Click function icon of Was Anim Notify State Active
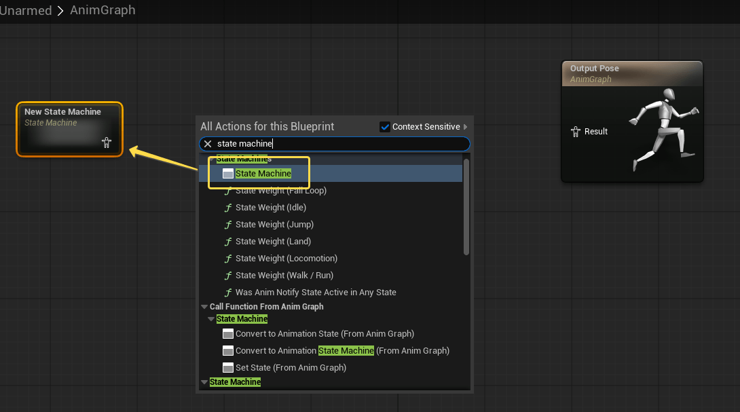Screen dimensions: 740x412 [x=228, y=293]
